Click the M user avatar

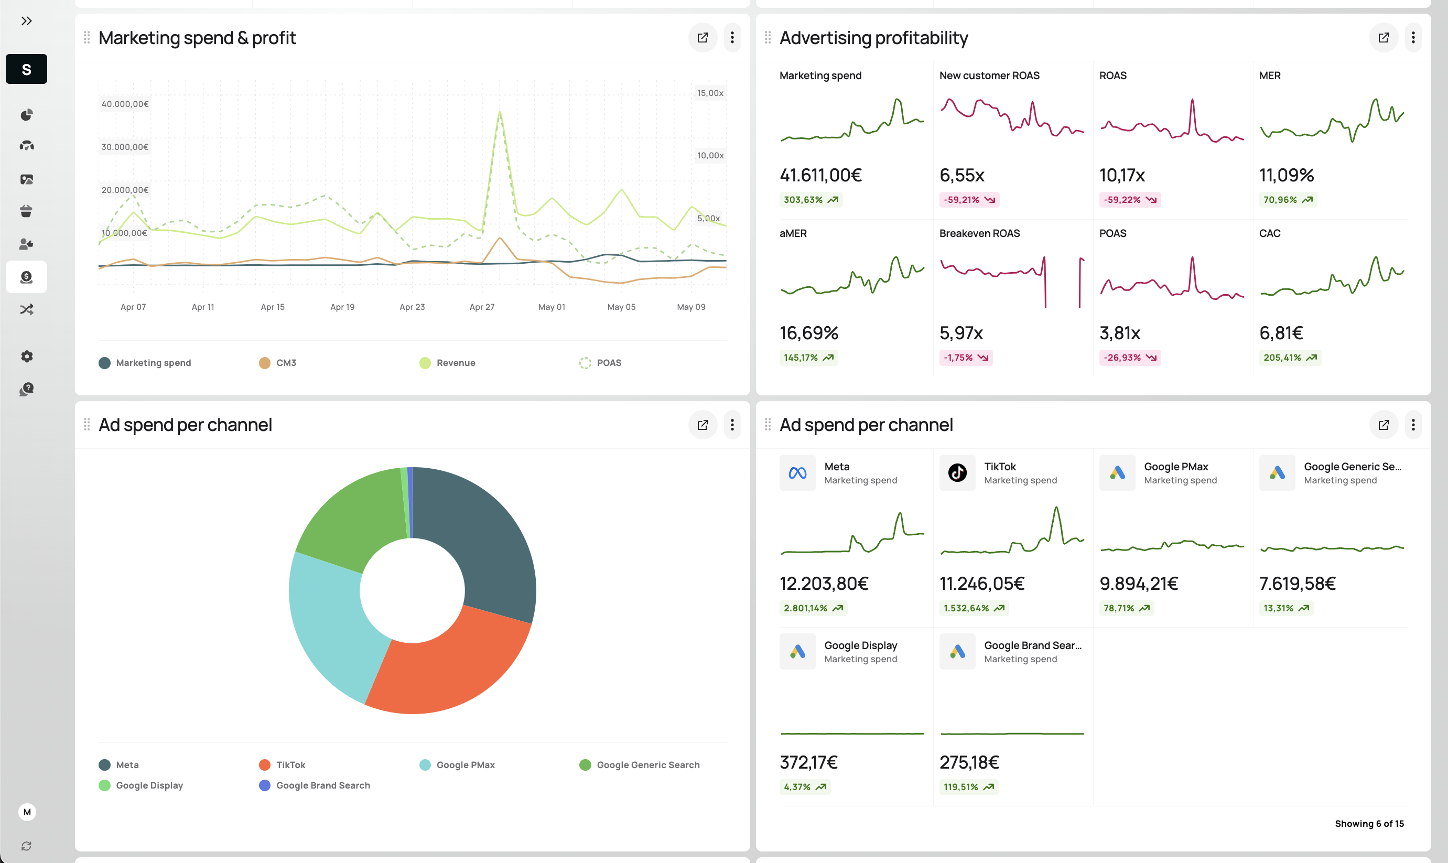point(27,812)
